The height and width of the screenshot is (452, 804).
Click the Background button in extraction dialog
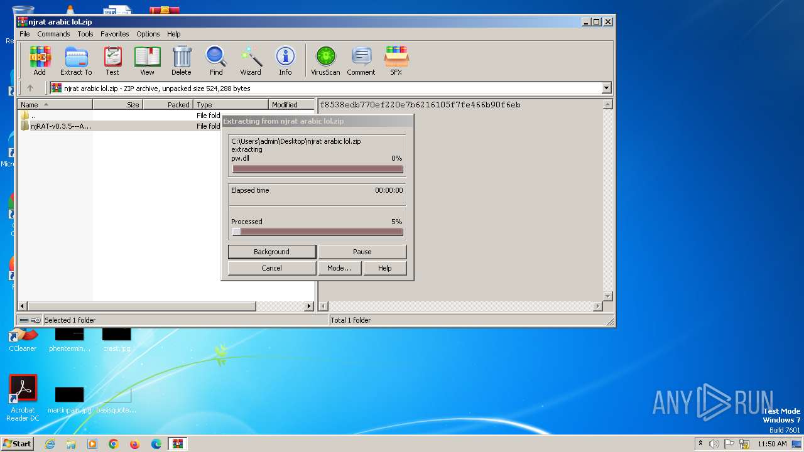pyautogui.click(x=272, y=252)
